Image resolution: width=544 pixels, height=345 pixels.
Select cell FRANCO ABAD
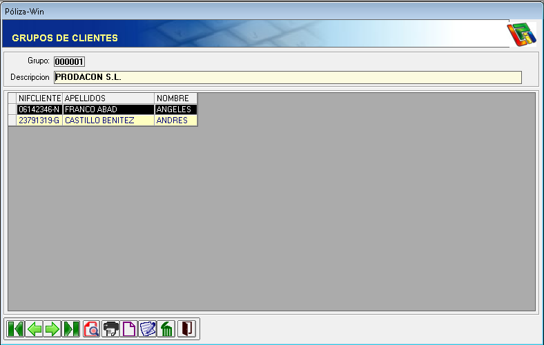pyautogui.click(x=108, y=109)
